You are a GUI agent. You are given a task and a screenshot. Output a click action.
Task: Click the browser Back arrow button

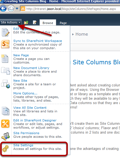point(3,8)
